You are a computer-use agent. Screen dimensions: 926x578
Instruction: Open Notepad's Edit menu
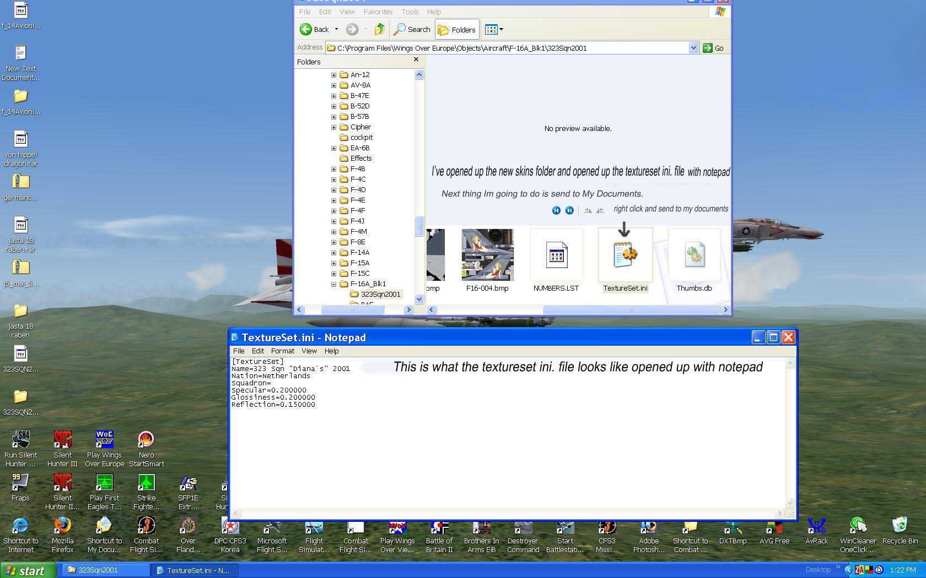(x=258, y=351)
